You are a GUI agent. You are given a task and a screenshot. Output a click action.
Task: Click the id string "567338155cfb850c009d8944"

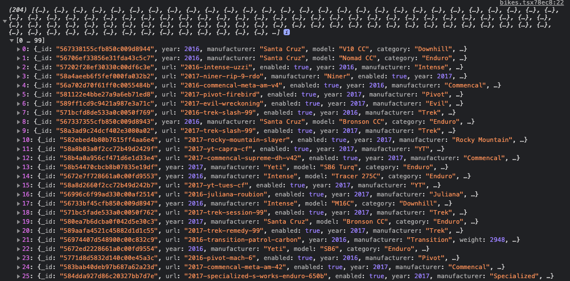coord(105,49)
